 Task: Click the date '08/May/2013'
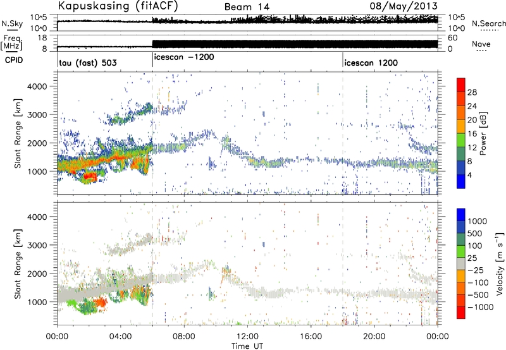404,6
